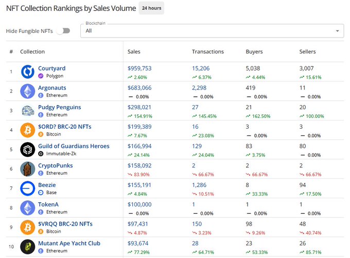Open the $ORD? BRC-20 NFTs link
Image resolution: width=350 pixels, height=258 pixels.
click(65, 127)
